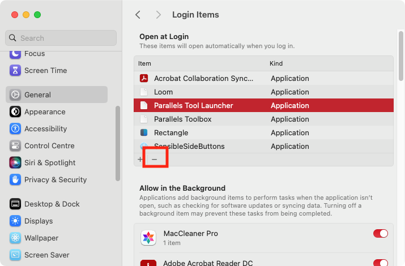The height and width of the screenshot is (266, 405).
Task: Click the Screen Time hourglass icon
Action: (15, 70)
